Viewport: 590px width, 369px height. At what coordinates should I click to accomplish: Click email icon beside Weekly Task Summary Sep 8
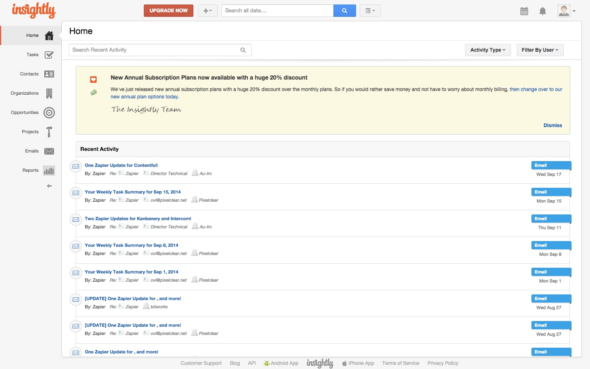tap(76, 246)
